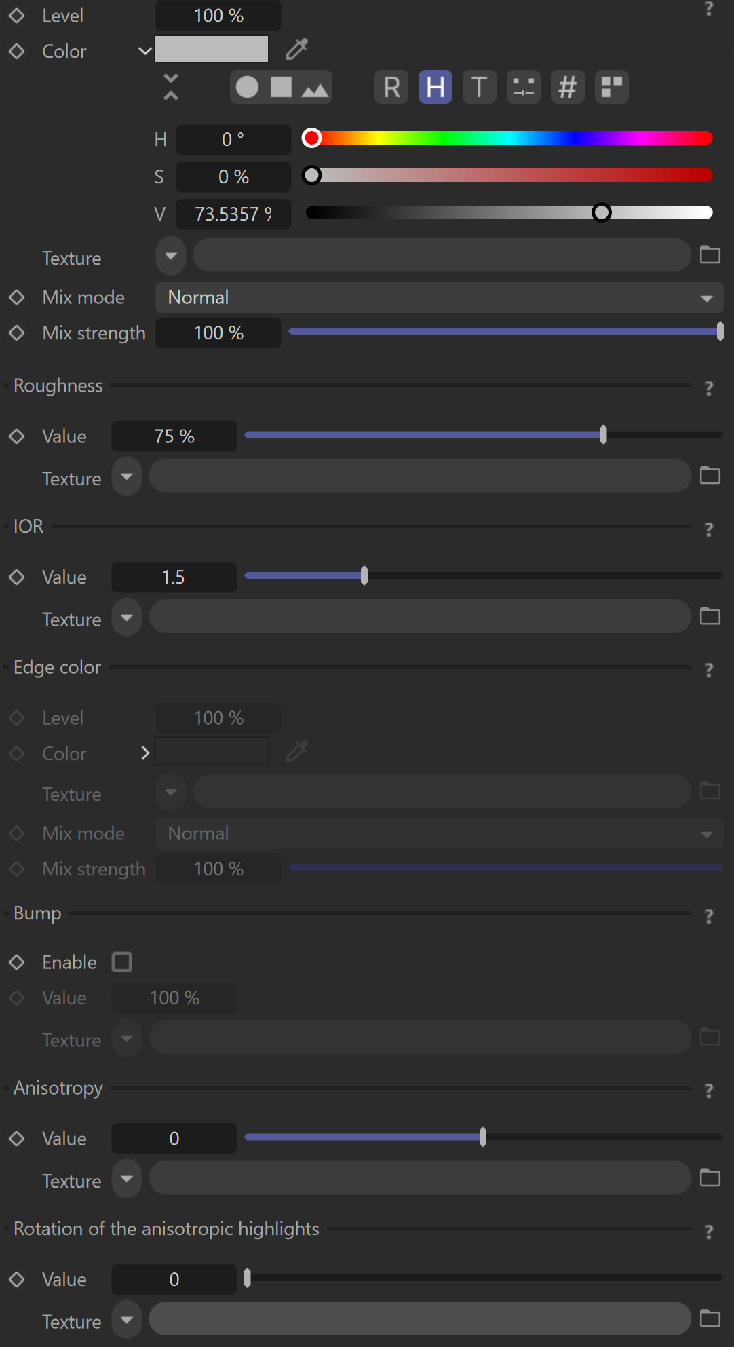Image resolution: width=734 pixels, height=1347 pixels.
Task: Switch to hex color mode (# icon)
Action: [x=567, y=88]
